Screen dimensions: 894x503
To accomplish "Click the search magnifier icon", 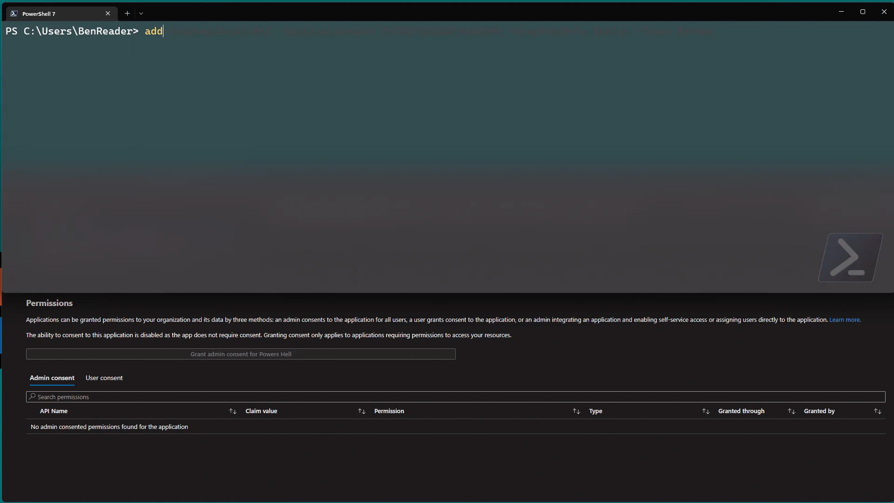I will [32, 397].
